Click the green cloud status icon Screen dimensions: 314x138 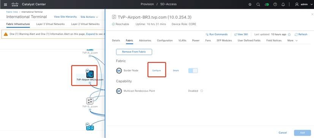pyautogui.click(x=267, y=4)
